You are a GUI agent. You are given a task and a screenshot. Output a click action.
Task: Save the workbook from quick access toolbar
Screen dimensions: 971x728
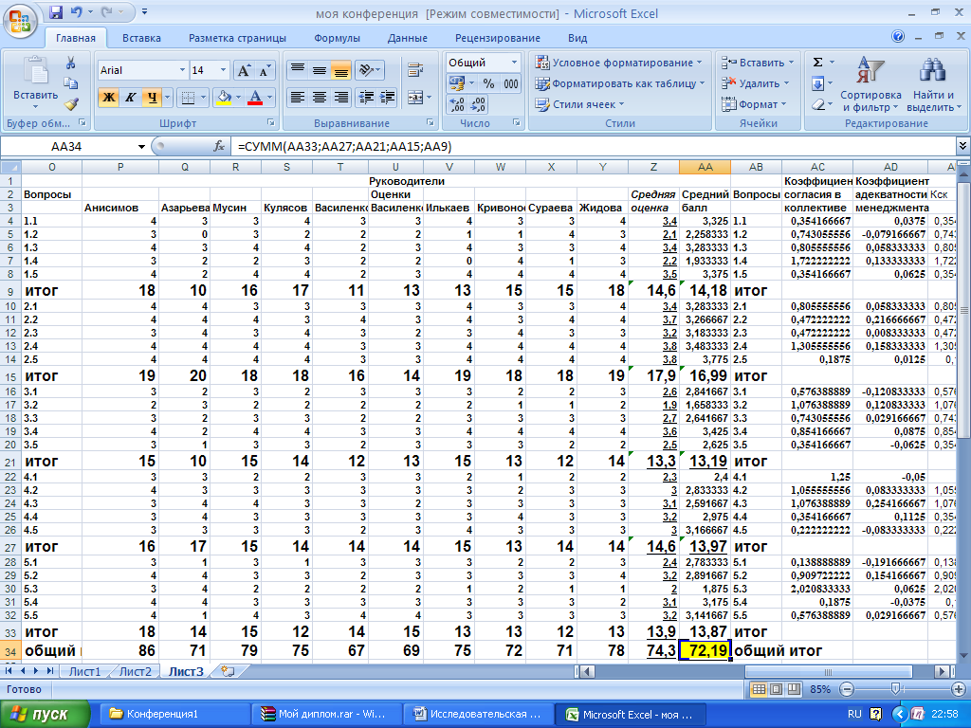pyautogui.click(x=56, y=11)
